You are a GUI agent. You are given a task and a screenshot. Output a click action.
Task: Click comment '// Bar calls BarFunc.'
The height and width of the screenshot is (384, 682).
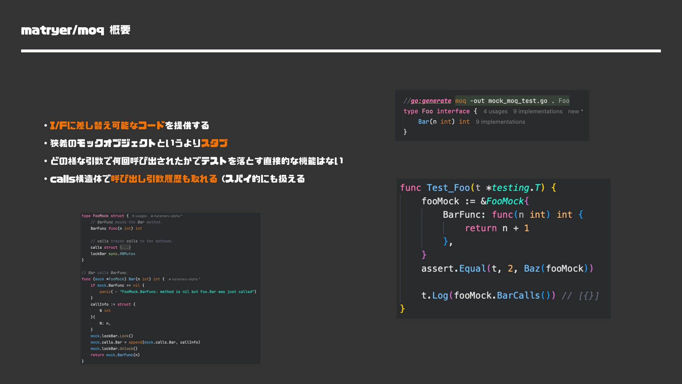point(105,273)
